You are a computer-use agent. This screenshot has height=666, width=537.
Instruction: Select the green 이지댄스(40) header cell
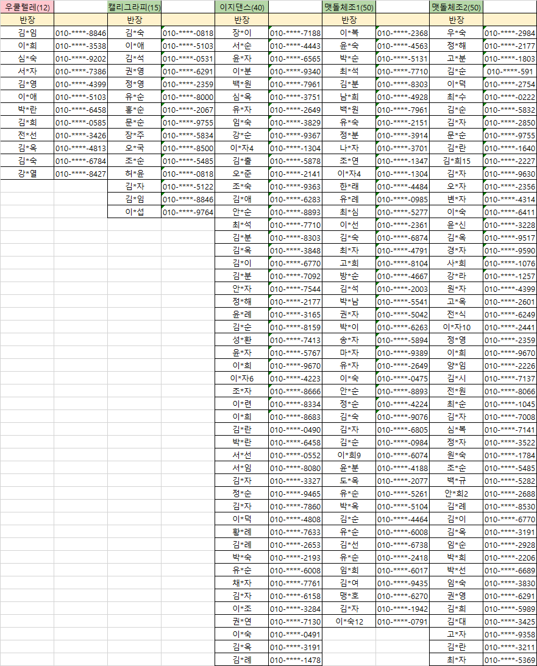pyautogui.click(x=241, y=7)
